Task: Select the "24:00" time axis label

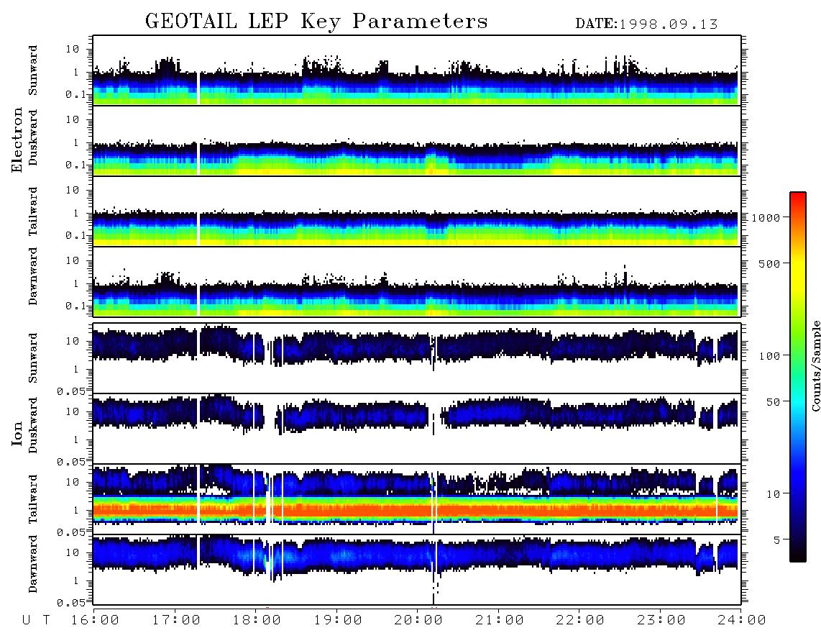Action: tap(742, 620)
